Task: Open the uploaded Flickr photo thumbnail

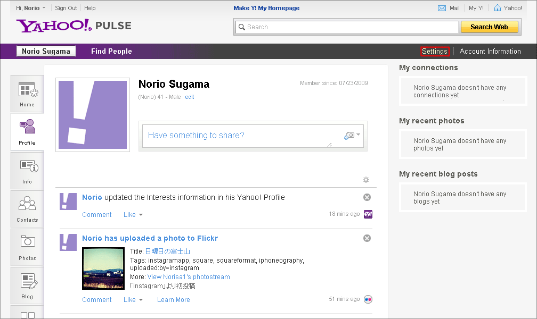Action: pyautogui.click(x=103, y=268)
